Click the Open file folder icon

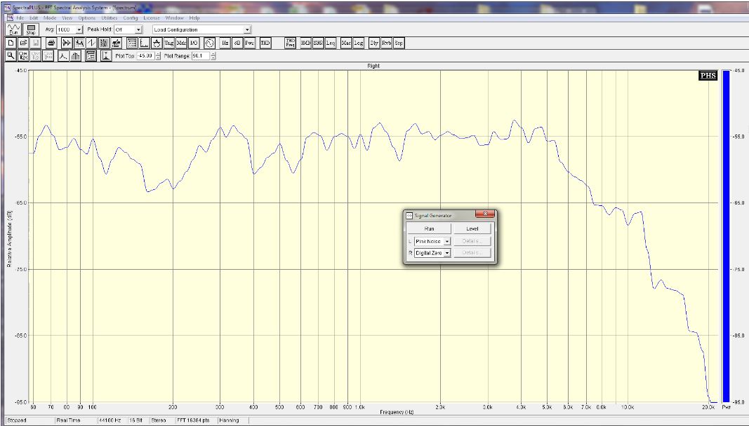(x=23, y=43)
